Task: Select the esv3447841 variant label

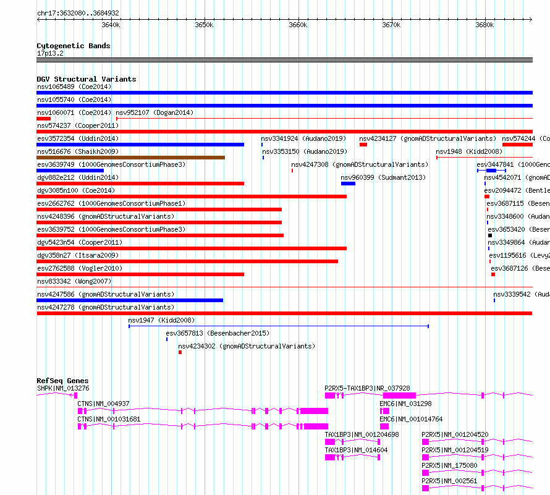Action: 513,164
